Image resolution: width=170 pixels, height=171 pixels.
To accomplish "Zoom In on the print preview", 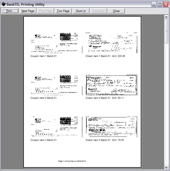I will pyautogui.click(x=81, y=11).
